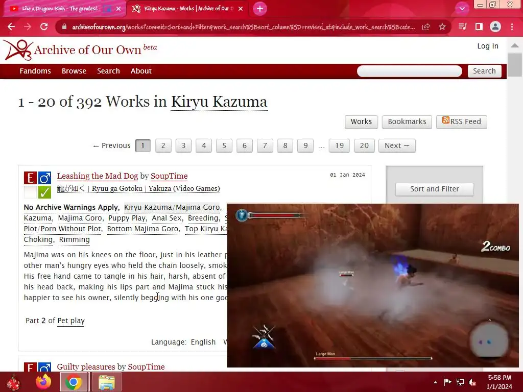Click the male/male category icon of first work
Screen dimensions: 523x392
click(45, 178)
